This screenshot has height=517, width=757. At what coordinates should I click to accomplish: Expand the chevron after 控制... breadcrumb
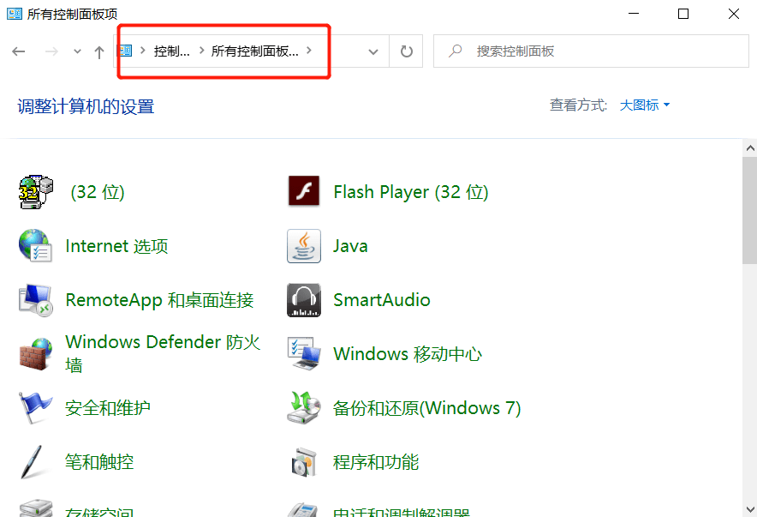coord(201,51)
